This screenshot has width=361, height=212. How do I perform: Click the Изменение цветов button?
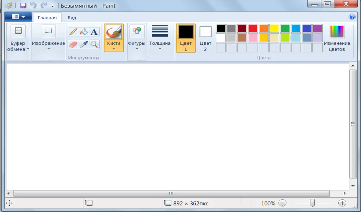pyautogui.click(x=337, y=38)
